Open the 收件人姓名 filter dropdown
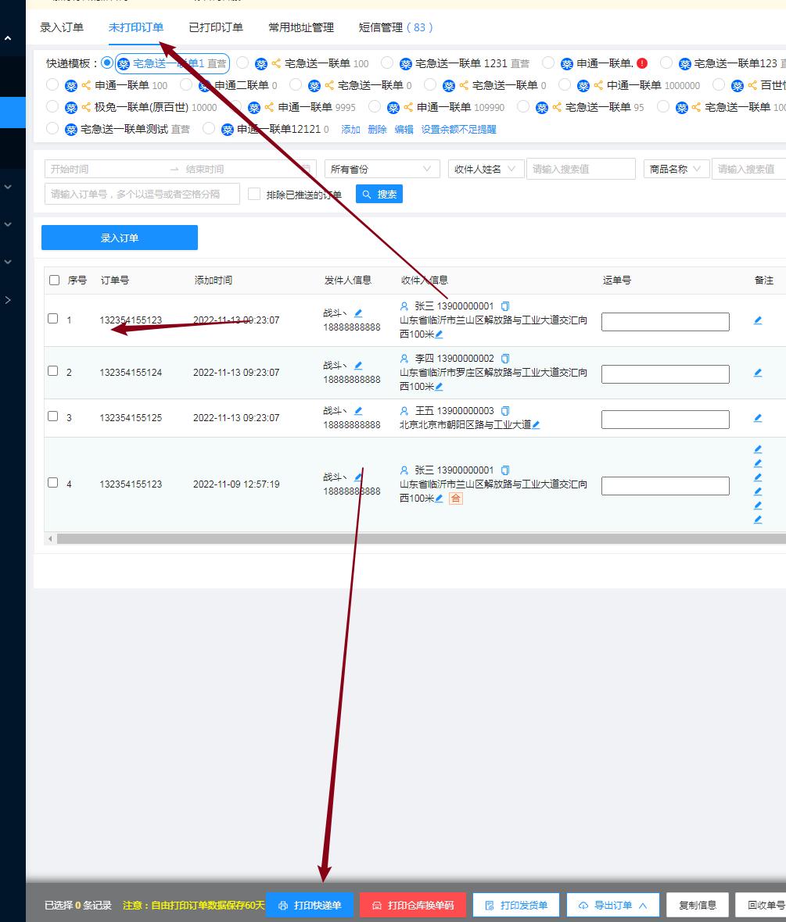This screenshot has height=922, width=786. pos(485,168)
